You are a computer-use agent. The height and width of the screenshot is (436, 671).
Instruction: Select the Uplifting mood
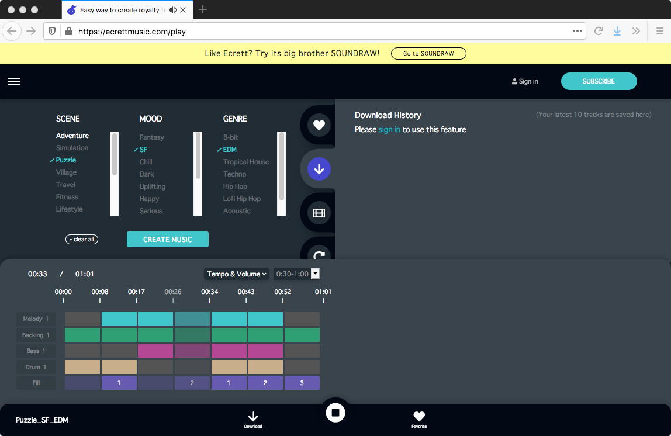153,186
